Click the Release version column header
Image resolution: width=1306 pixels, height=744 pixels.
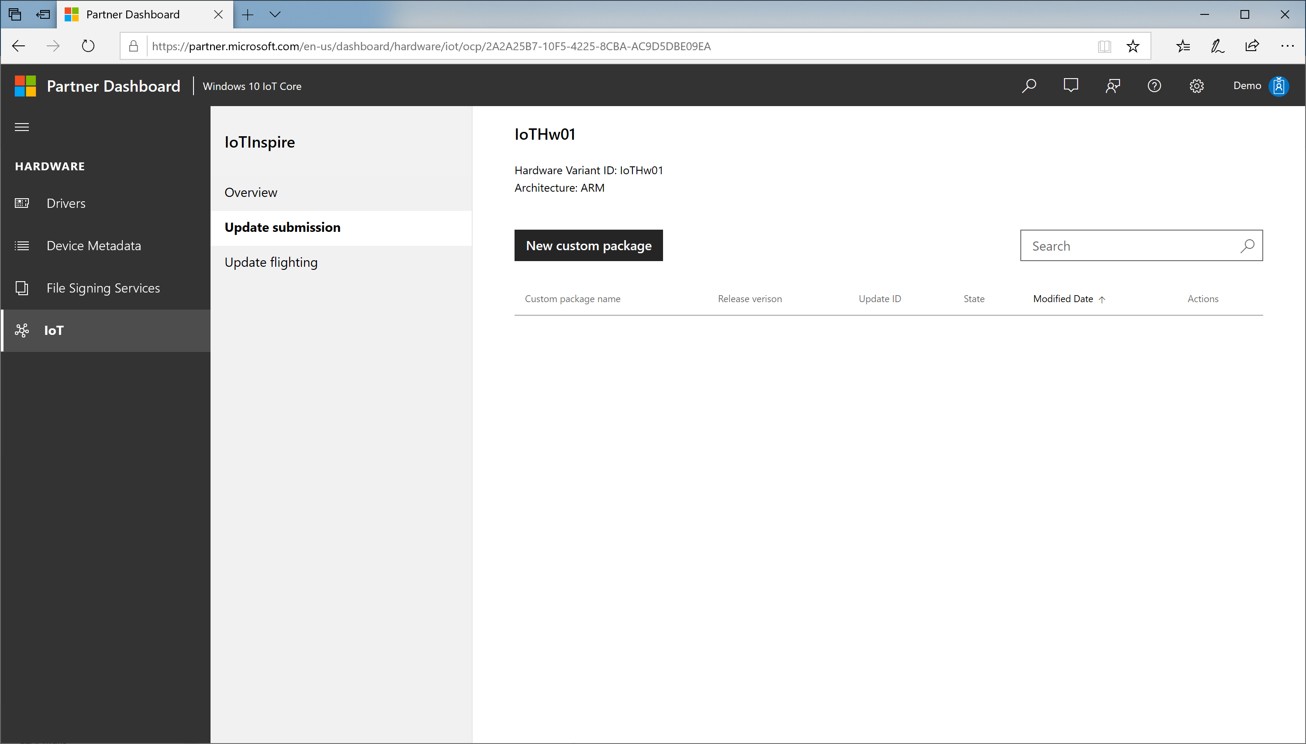pyautogui.click(x=750, y=299)
